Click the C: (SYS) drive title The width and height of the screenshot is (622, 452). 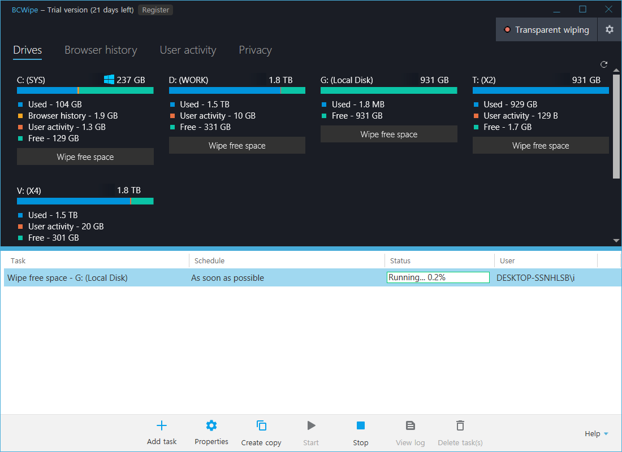31,80
